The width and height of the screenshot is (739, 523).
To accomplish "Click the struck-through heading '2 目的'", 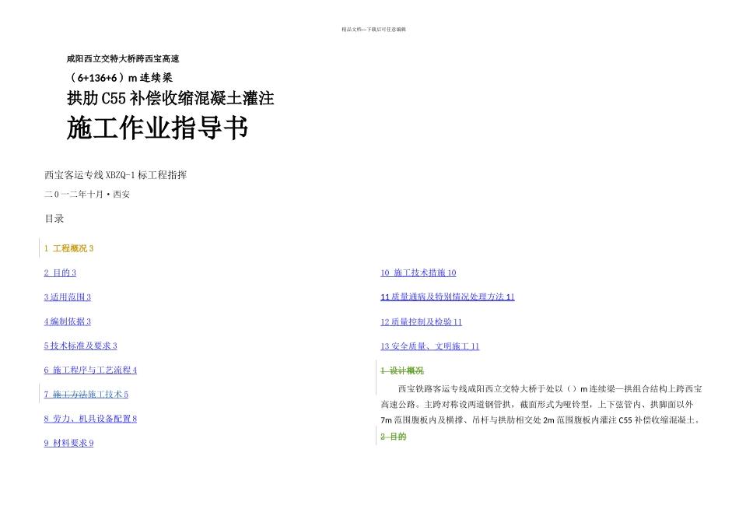I will click(394, 437).
